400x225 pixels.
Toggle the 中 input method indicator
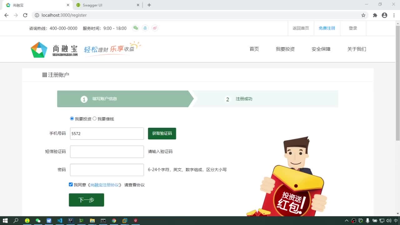click(396, 221)
